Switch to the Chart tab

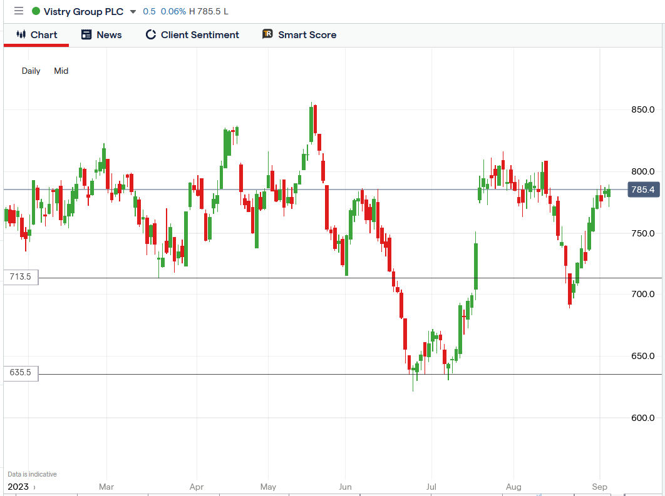click(x=36, y=35)
